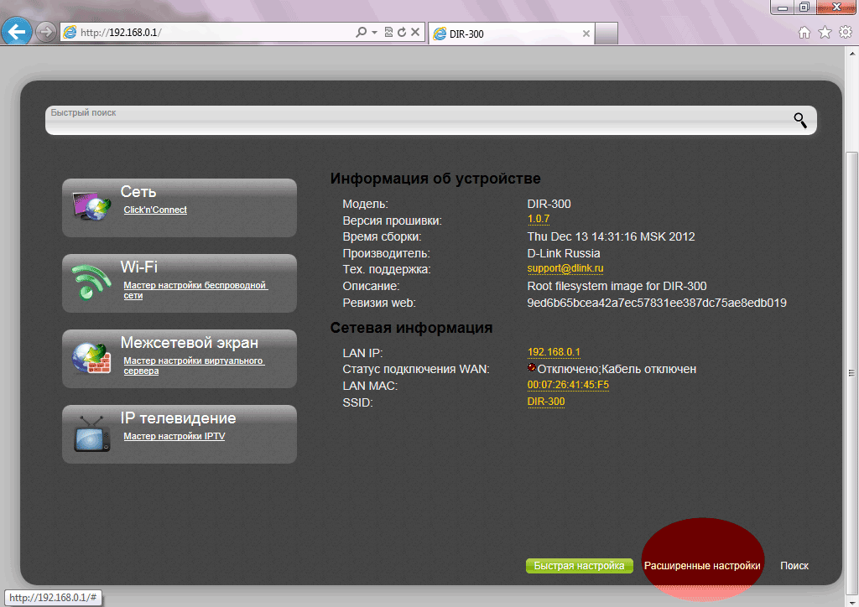Click the Сеть network computer icon
The image size is (859, 607).
(x=91, y=205)
